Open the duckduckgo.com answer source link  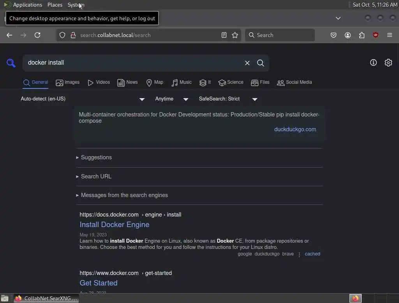point(295,129)
